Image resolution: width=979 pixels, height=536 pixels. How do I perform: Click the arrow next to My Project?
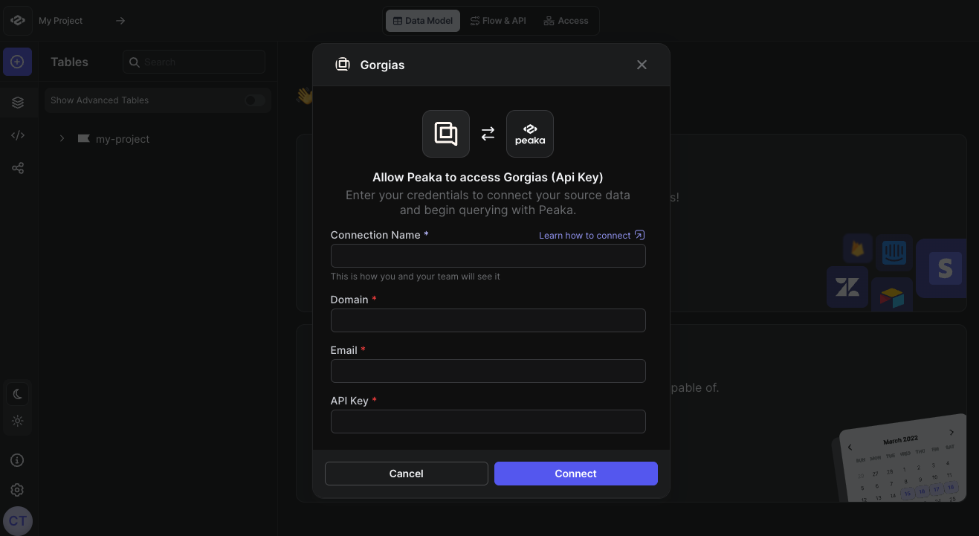(120, 21)
